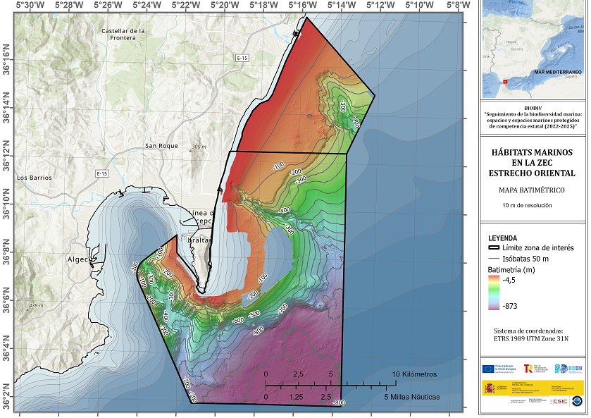This screenshot has width=591, height=418.
Task: Click the E-15 road shield near San Roque
Action: [x=101, y=173]
